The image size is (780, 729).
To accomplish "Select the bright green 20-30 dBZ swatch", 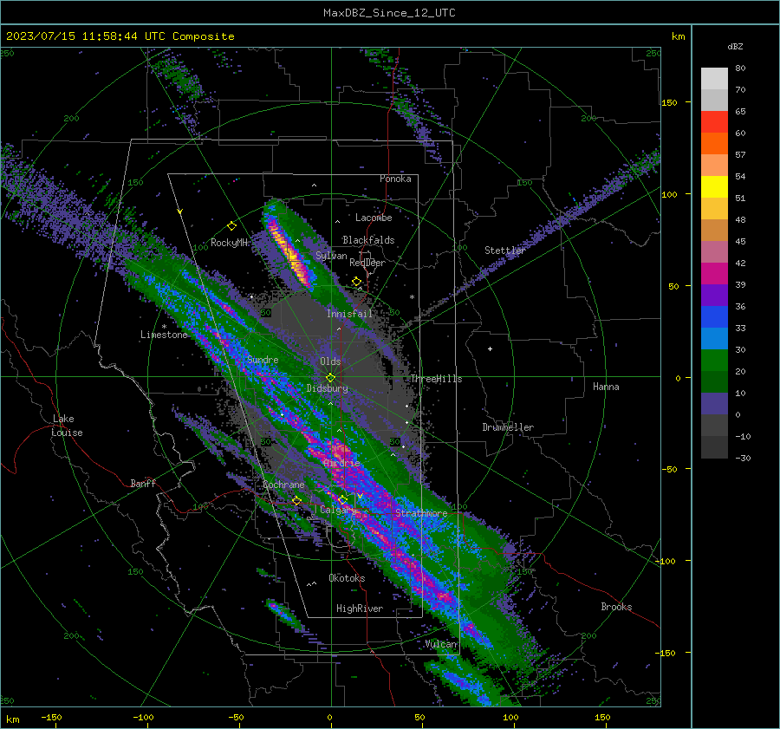I will [x=714, y=361].
